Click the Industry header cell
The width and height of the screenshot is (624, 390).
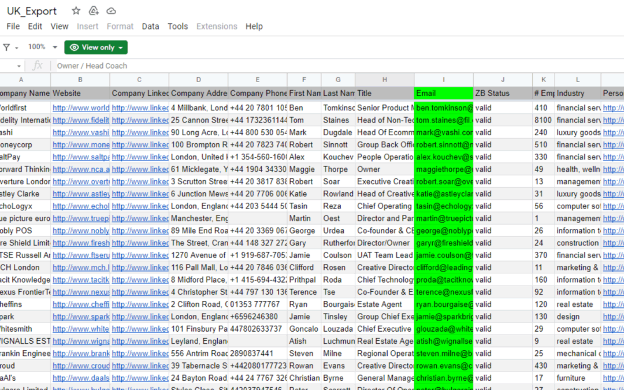[578, 93]
